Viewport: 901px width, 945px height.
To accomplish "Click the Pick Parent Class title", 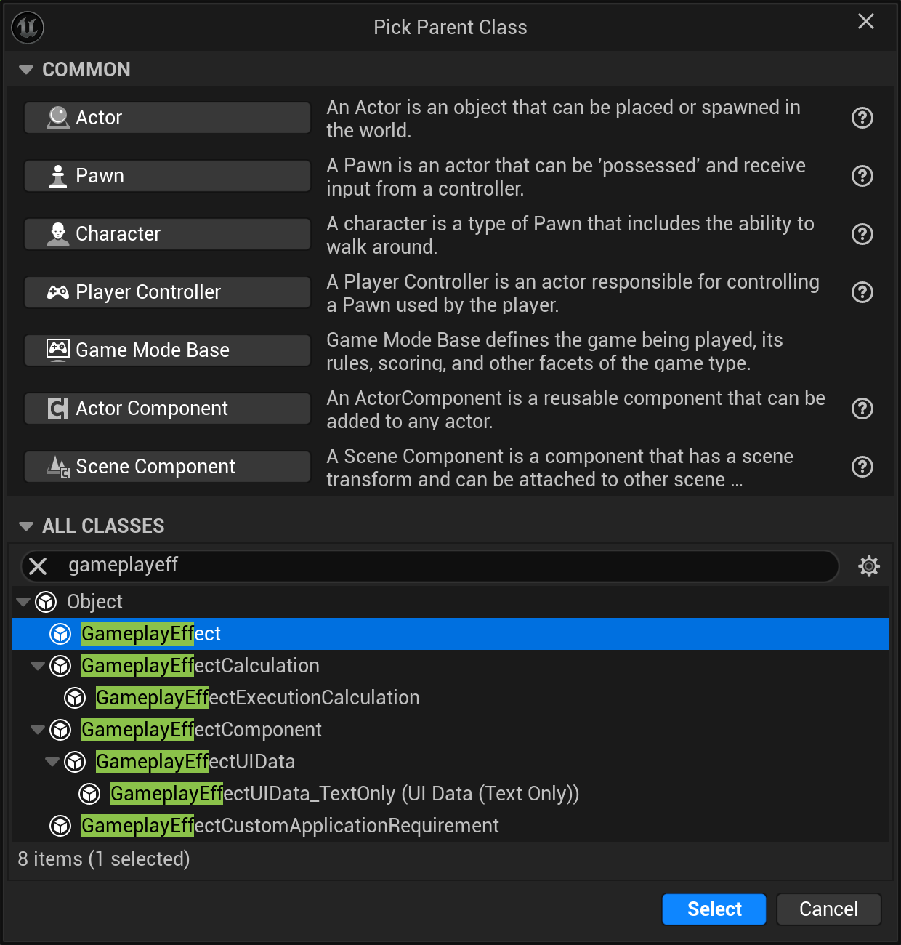I will coord(450,28).
